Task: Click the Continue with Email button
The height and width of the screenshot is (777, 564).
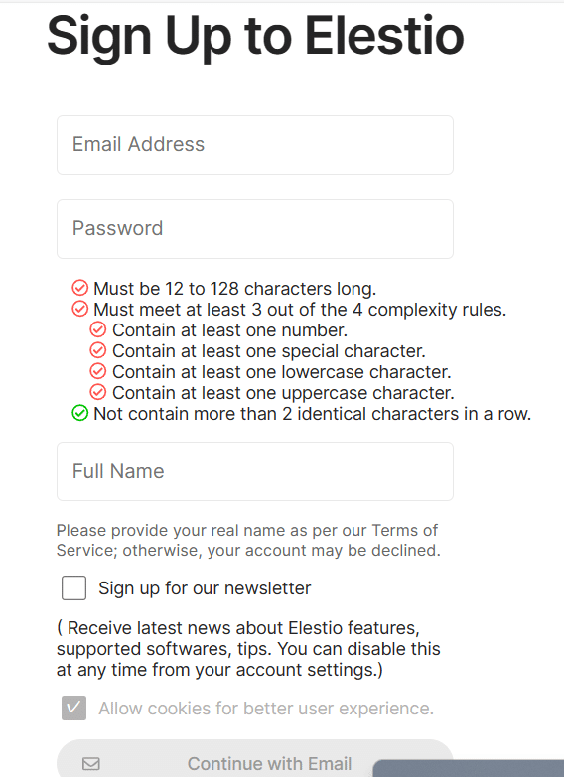Action: (x=255, y=759)
